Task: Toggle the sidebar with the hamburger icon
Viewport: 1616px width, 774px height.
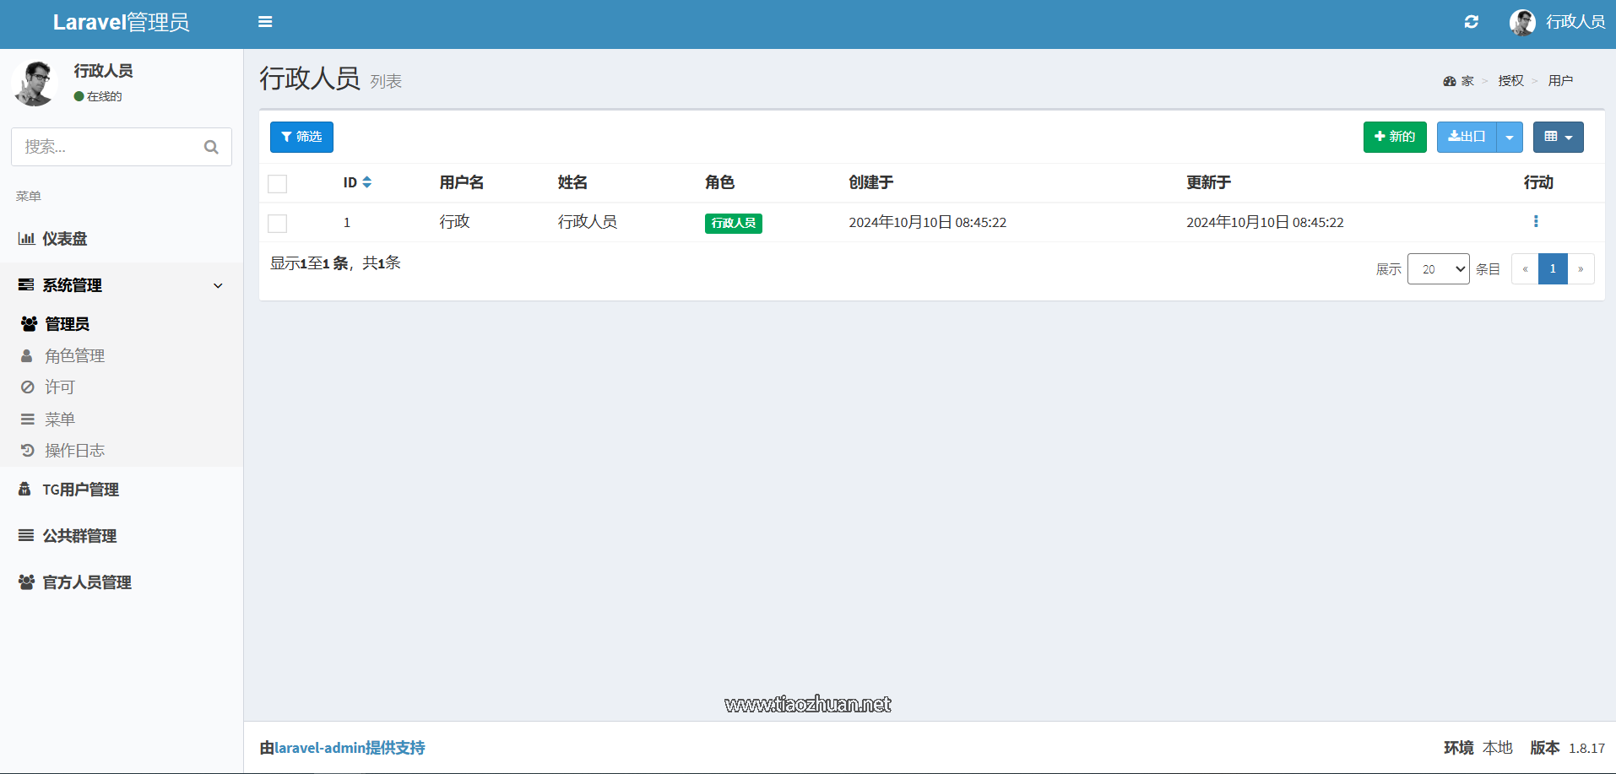Action: pos(265,21)
